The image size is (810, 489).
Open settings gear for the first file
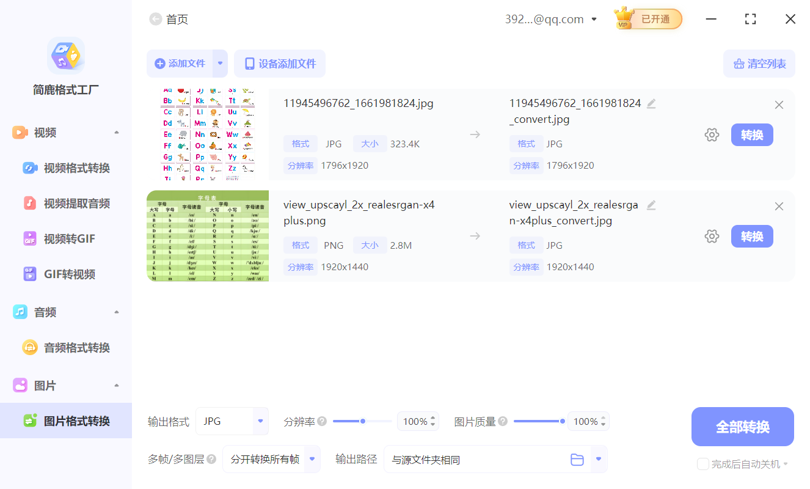point(712,134)
